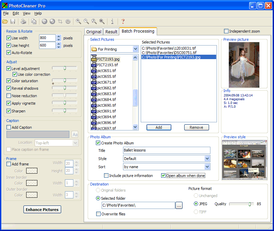Click the Zoom in magnifier icon
Viewport: 274px width, 231px height.
tap(79, 22)
